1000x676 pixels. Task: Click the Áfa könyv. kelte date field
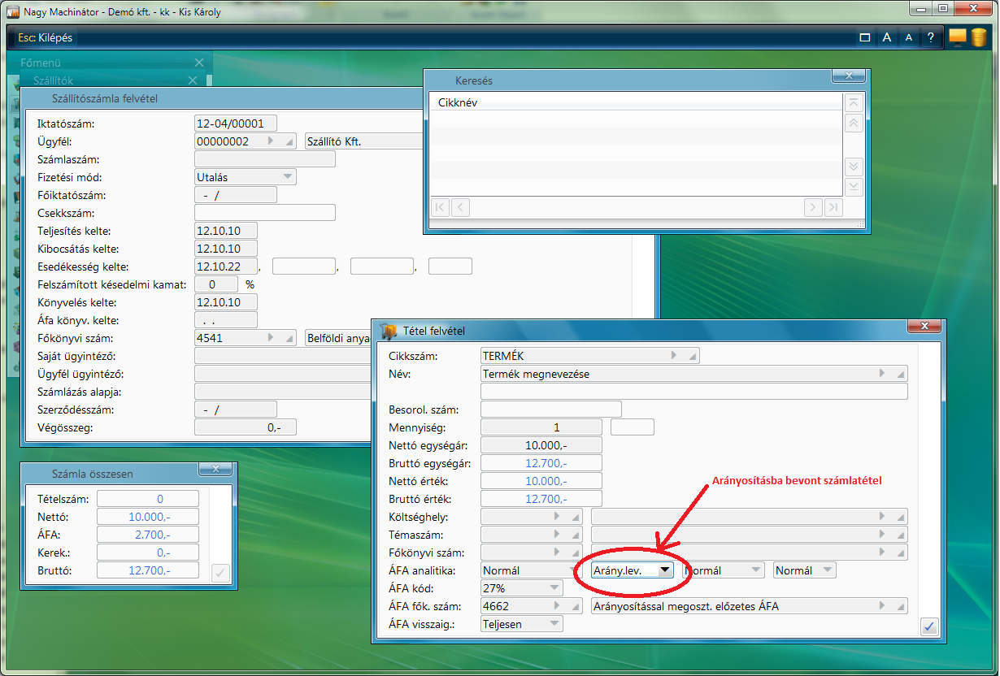click(x=226, y=320)
